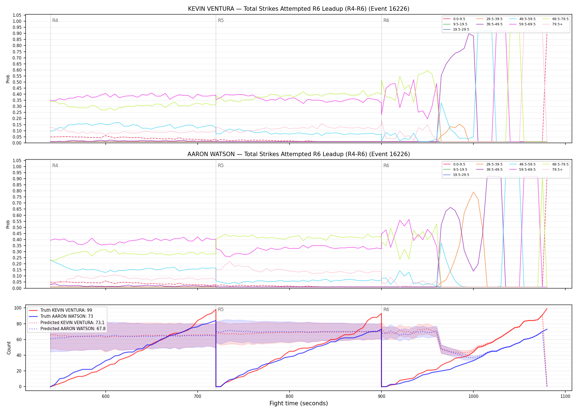Select 29.5-39.5 in Kevin Ventura legend
The image size is (578, 413).
[489, 19]
